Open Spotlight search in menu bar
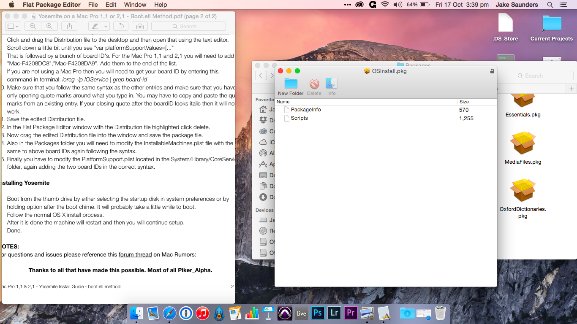577x324 pixels. [x=550, y=5]
